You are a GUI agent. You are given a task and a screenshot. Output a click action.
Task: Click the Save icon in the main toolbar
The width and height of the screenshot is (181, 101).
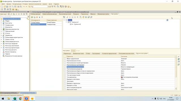tap(7, 7)
